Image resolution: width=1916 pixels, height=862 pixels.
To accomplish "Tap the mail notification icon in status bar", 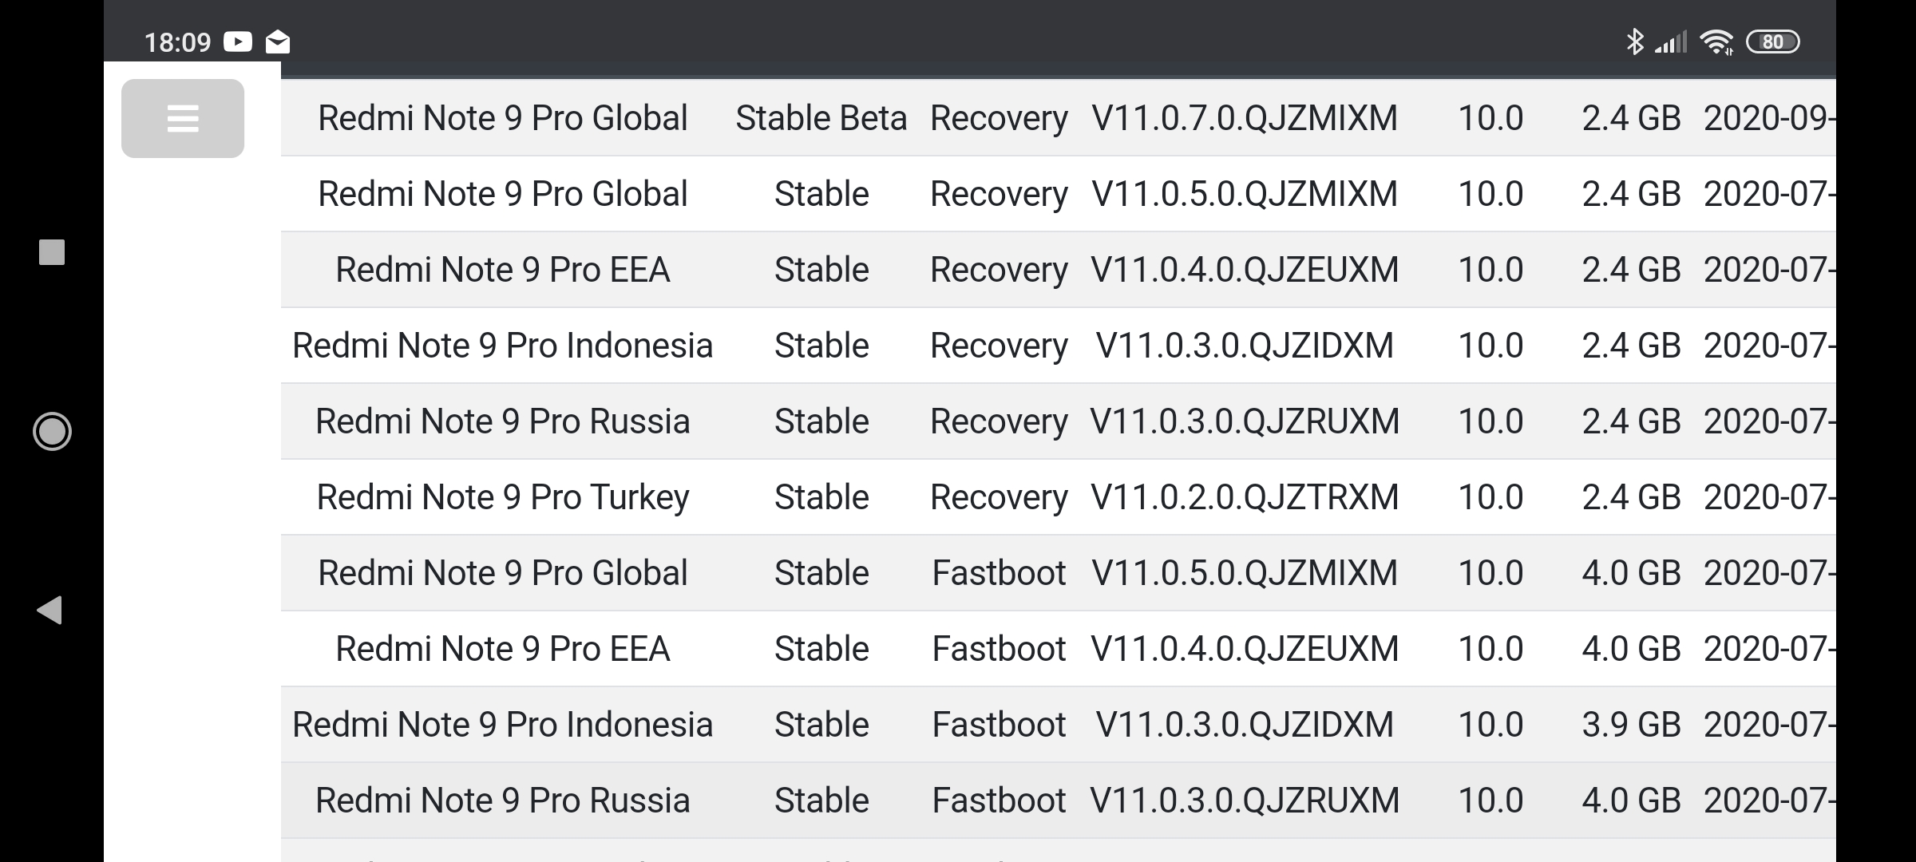I will [x=278, y=42].
